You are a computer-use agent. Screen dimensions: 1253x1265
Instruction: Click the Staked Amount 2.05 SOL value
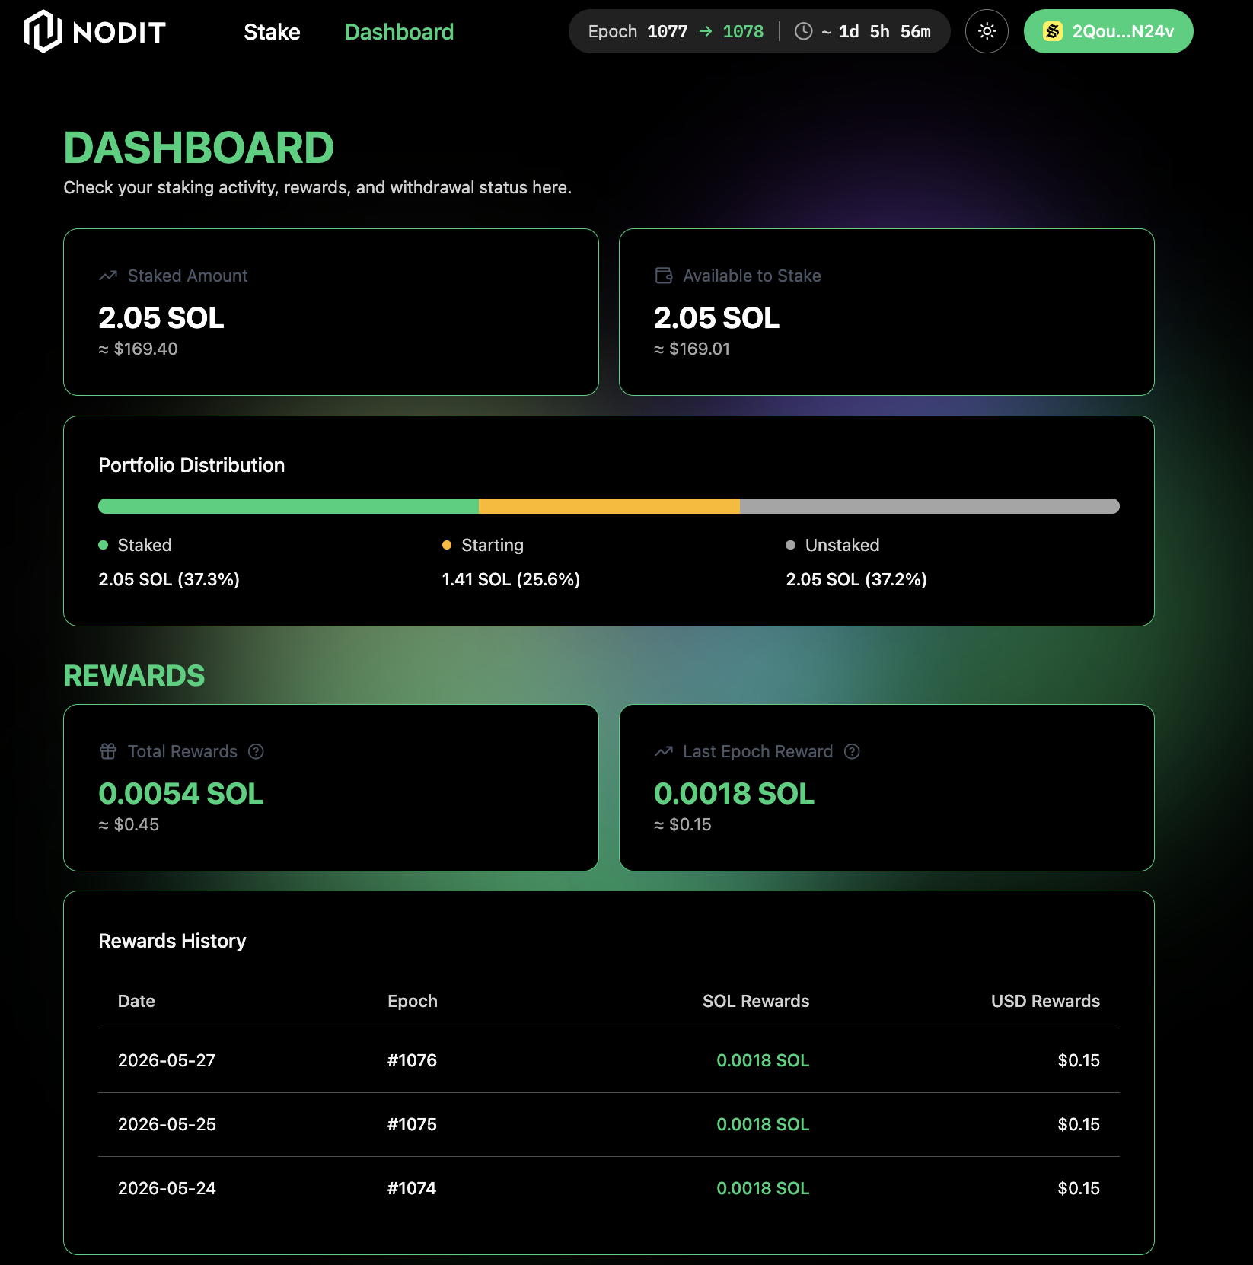pyautogui.click(x=161, y=317)
